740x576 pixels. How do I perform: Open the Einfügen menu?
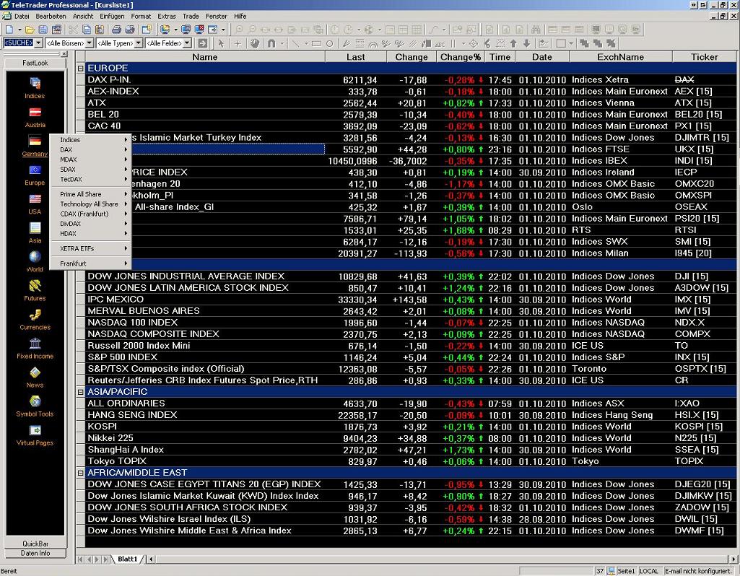(112, 16)
